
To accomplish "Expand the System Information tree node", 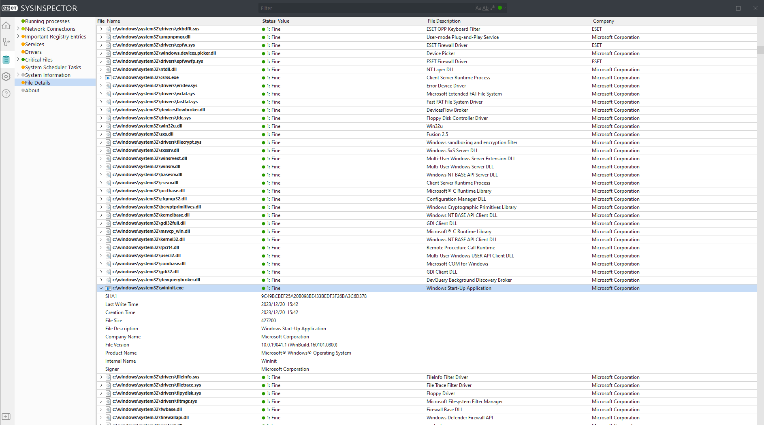I will pos(18,75).
